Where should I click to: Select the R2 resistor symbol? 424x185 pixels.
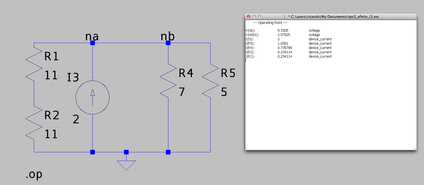point(34,123)
